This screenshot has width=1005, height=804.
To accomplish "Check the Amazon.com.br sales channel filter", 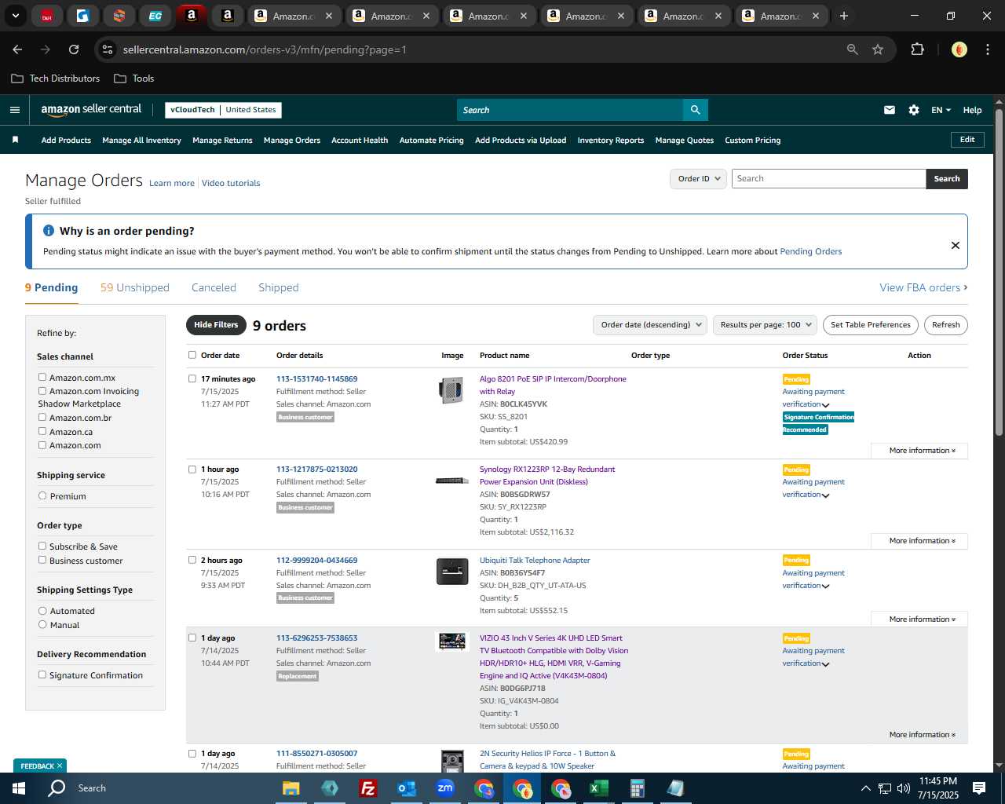I will tap(42, 417).
